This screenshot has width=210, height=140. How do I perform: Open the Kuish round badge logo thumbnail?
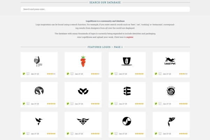tap(171, 91)
